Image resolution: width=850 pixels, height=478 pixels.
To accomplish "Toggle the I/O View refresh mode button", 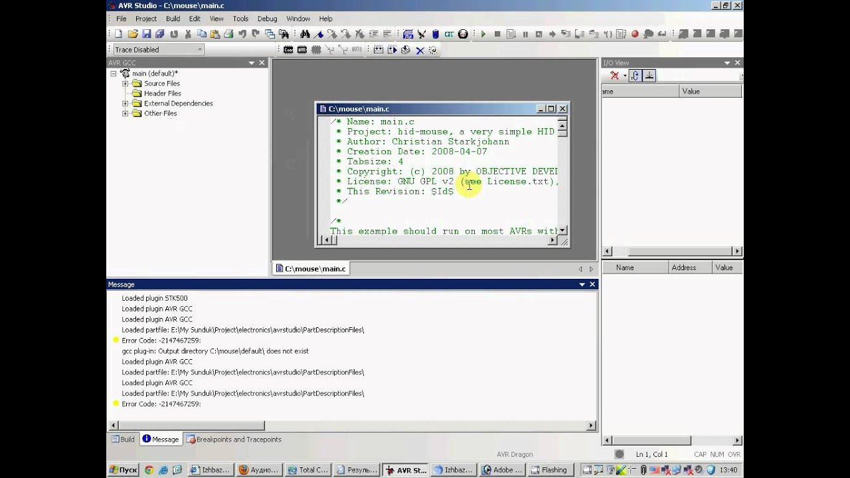I will pos(636,76).
